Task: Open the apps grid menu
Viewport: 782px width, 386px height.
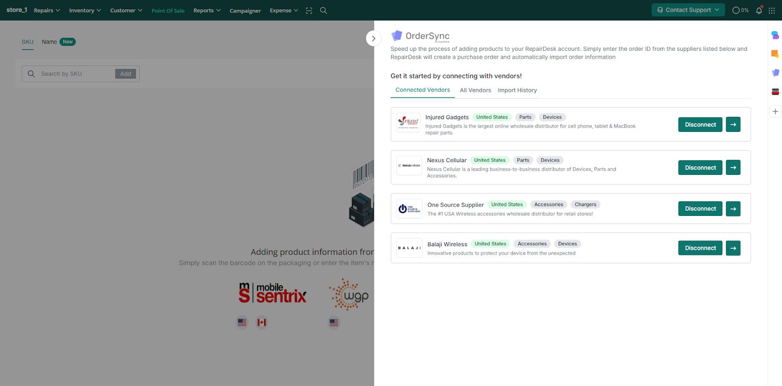Action: [772, 10]
